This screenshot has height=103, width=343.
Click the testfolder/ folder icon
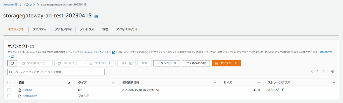click(20, 96)
